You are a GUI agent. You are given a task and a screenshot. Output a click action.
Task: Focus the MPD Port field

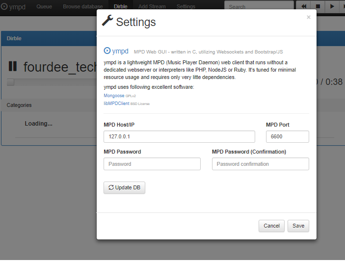tap(287, 136)
